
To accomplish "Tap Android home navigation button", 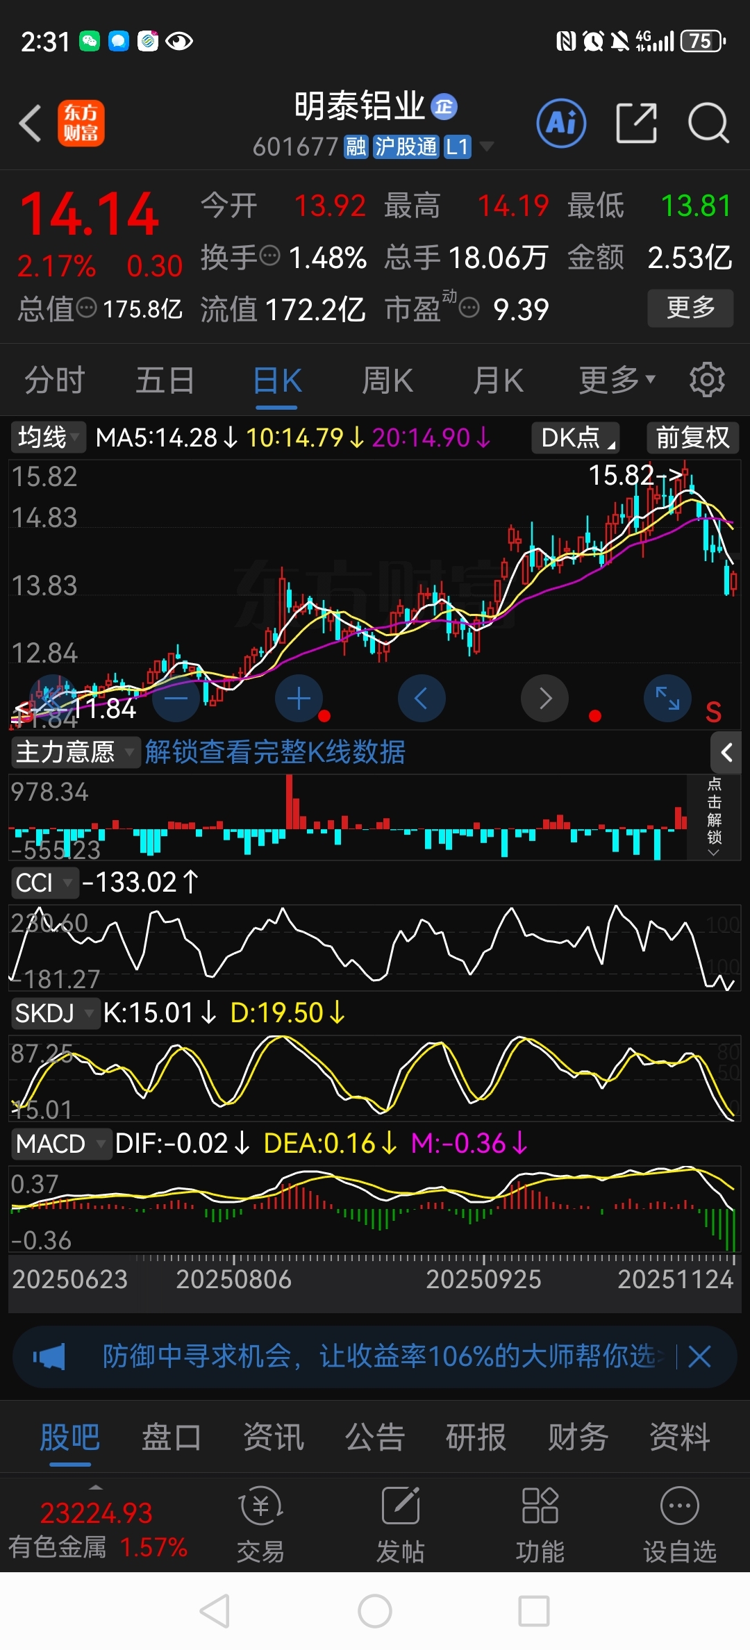I will (x=375, y=1611).
